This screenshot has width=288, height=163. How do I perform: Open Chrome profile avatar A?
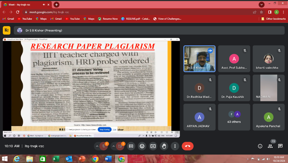(276, 12)
